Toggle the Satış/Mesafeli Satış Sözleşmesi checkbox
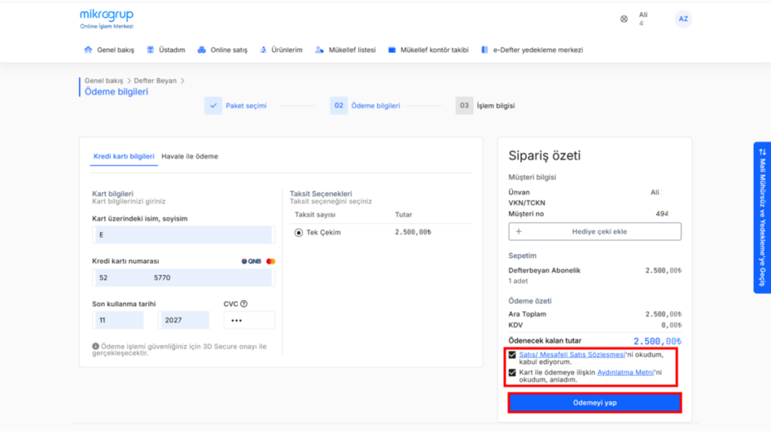The image size is (771, 433). click(x=512, y=355)
